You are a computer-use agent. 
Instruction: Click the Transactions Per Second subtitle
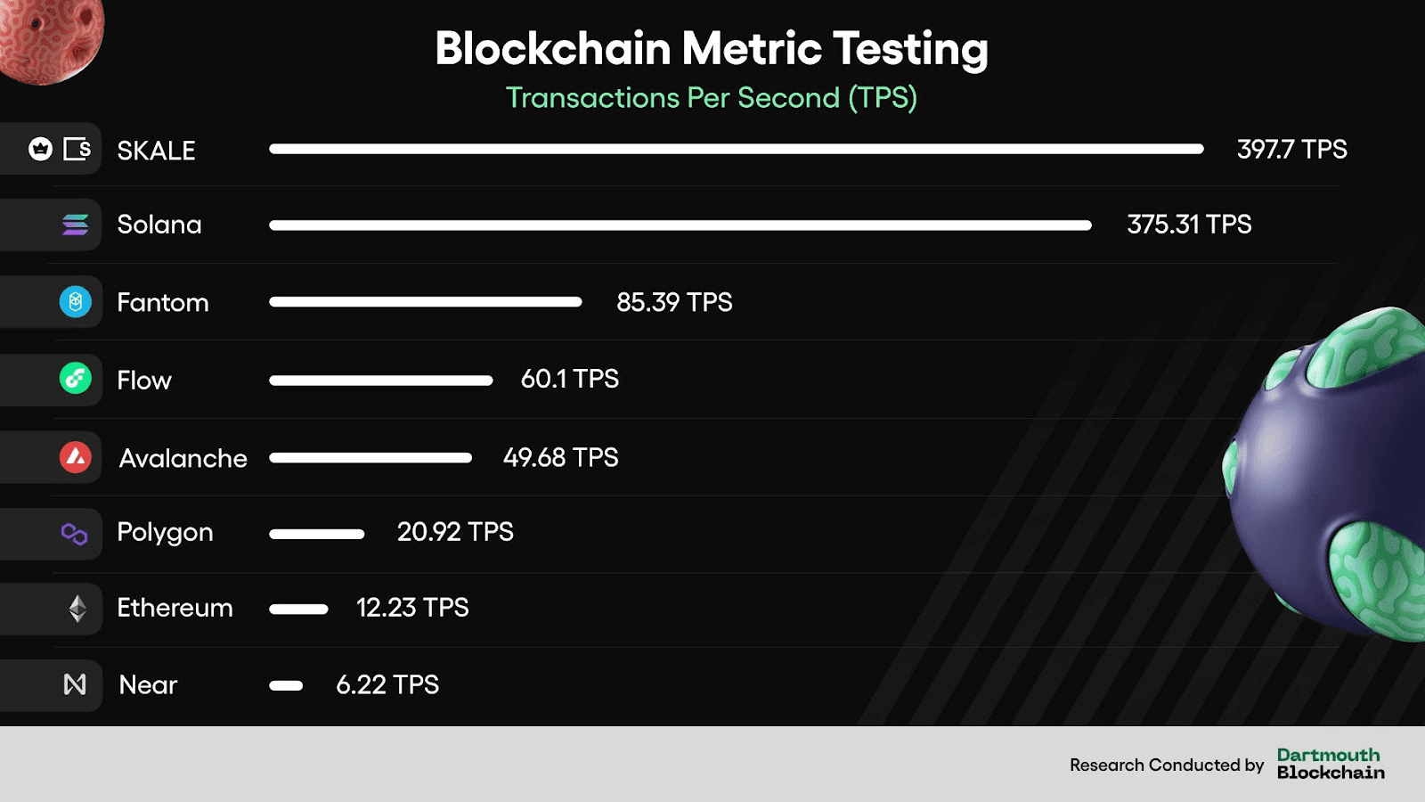(x=712, y=97)
